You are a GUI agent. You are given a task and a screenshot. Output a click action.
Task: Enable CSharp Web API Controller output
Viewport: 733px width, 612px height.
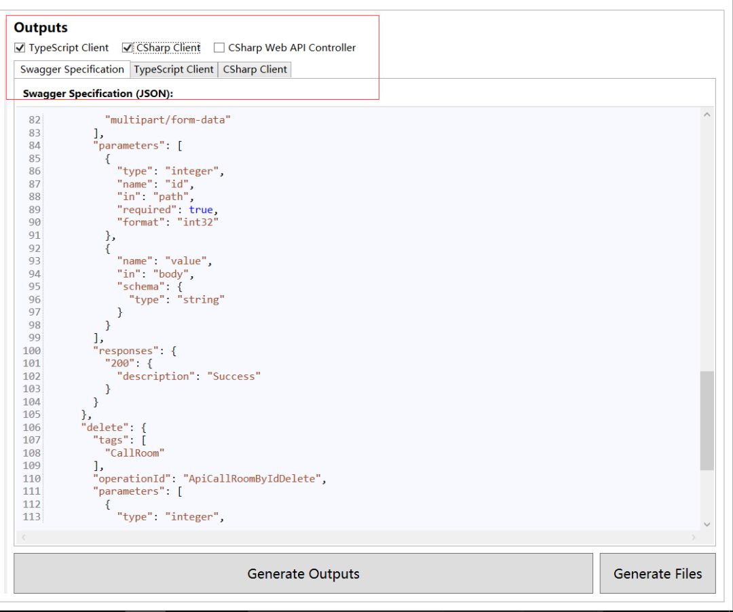coord(219,48)
